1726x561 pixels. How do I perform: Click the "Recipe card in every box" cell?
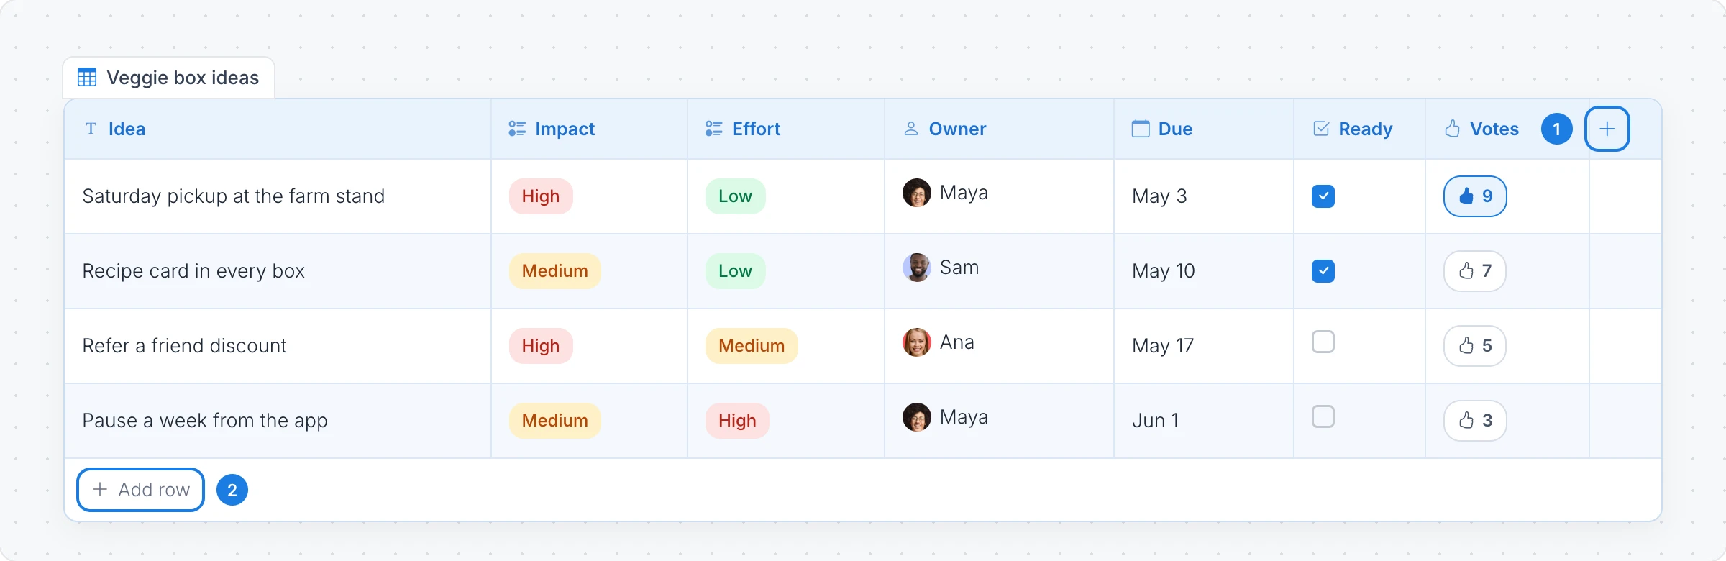pos(278,271)
